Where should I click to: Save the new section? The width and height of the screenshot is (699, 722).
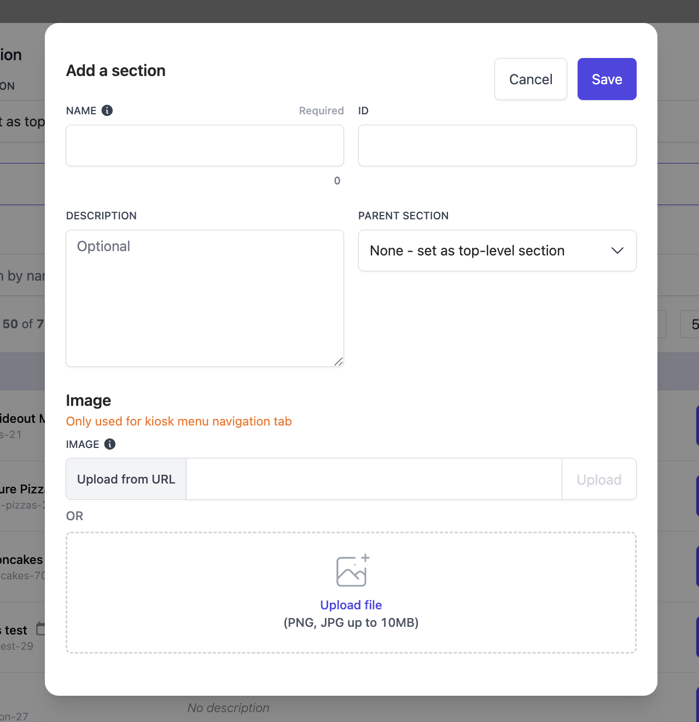point(607,79)
